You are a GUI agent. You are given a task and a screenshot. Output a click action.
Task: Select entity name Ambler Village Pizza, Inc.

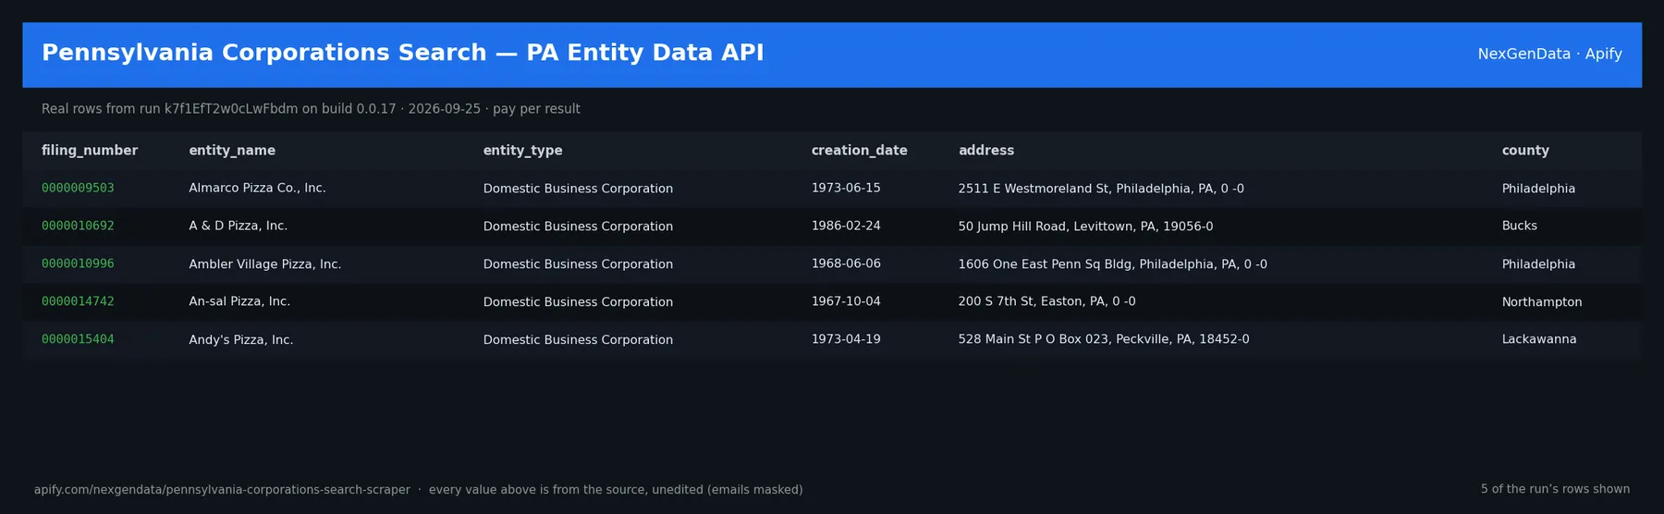[264, 264]
